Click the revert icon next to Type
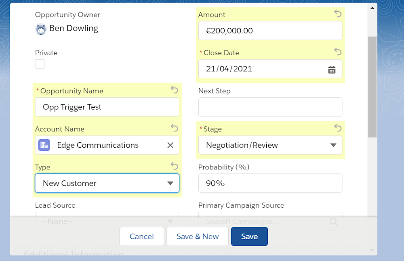Viewport: 404px width, 261px height. pos(174,166)
